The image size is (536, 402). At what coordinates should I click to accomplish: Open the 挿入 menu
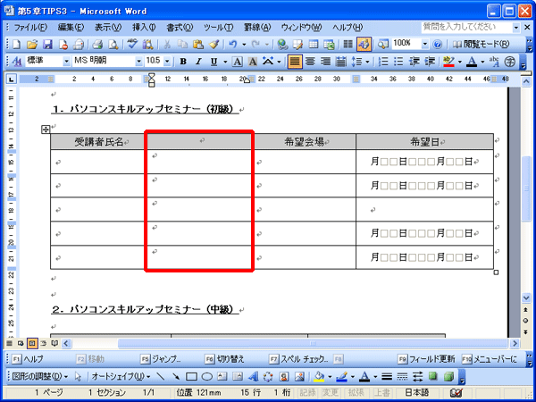point(144,28)
